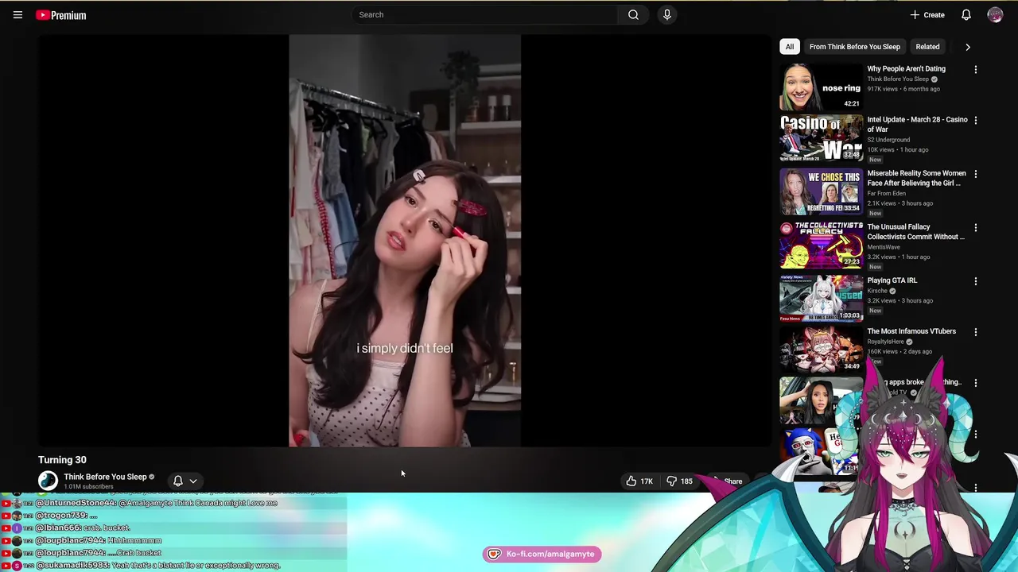Open S2 Underground channel name
This screenshot has height=572, width=1018.
tap(888, 140)
